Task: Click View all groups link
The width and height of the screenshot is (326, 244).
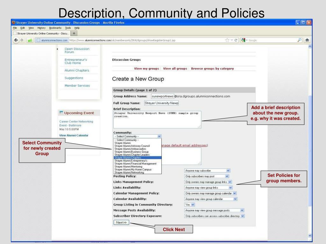Action: [175, 69]
